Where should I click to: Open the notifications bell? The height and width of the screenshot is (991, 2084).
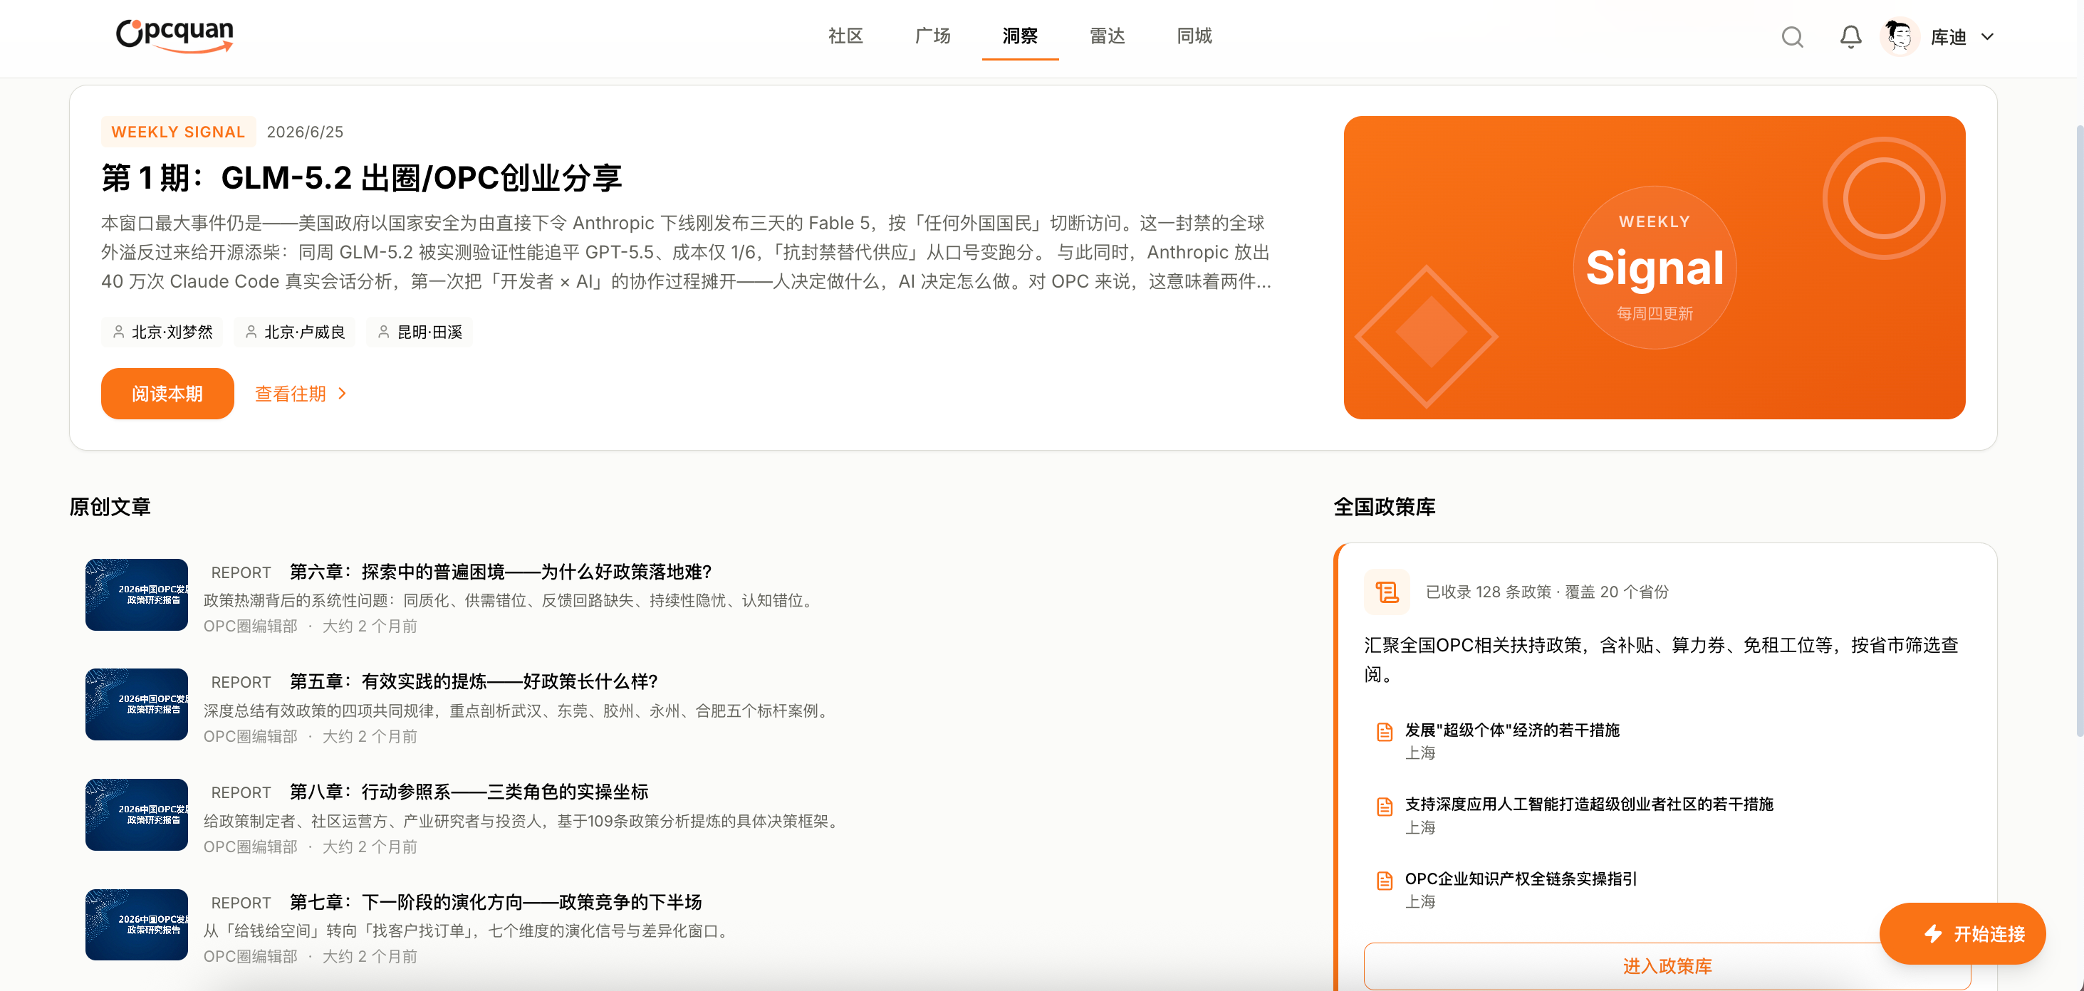coord(1850,37)
